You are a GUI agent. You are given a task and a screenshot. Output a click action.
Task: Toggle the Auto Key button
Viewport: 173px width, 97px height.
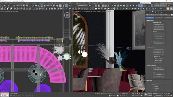point(150,93)
